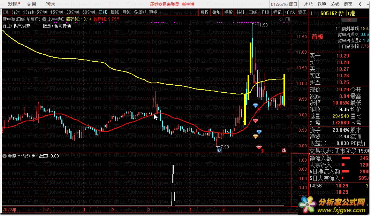The height and width of the screenshot is (216, 371).
Task: Expand 更多 period options
Action: coord(155,12)
